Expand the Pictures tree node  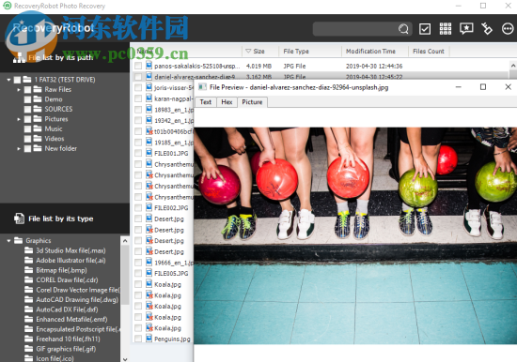[19, 119]
